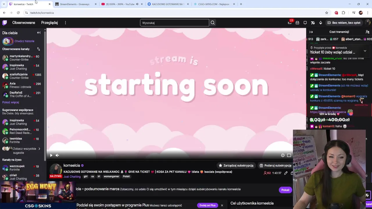The width and height of the screenshot is (372, 209).
Task: Open DayRa1sE channel in sidebar
Action: pos(22,94)
